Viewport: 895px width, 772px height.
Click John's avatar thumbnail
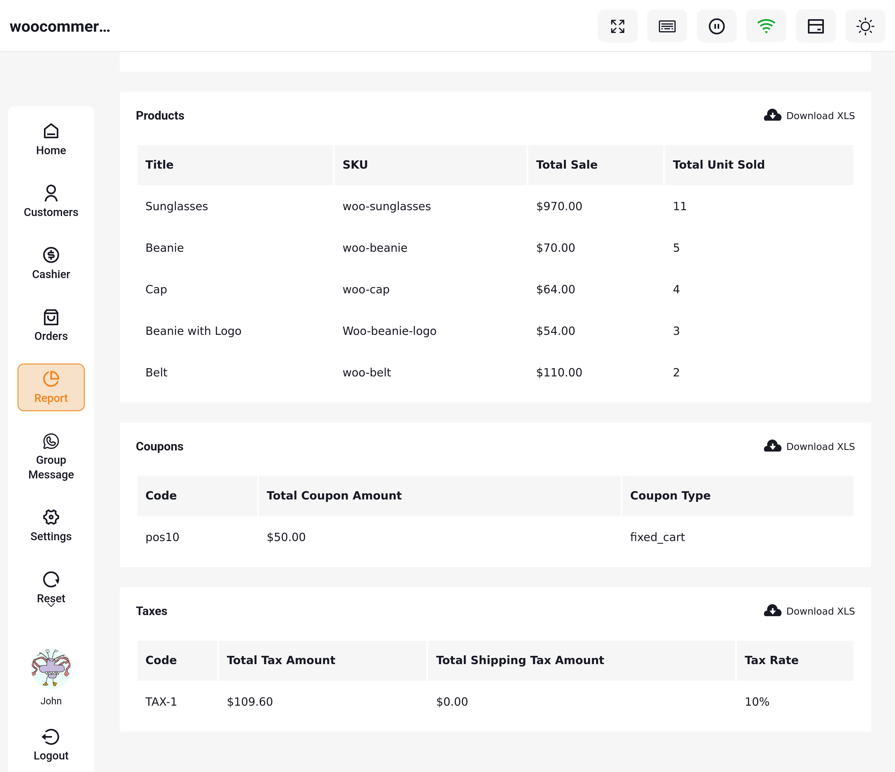(51, 668)
